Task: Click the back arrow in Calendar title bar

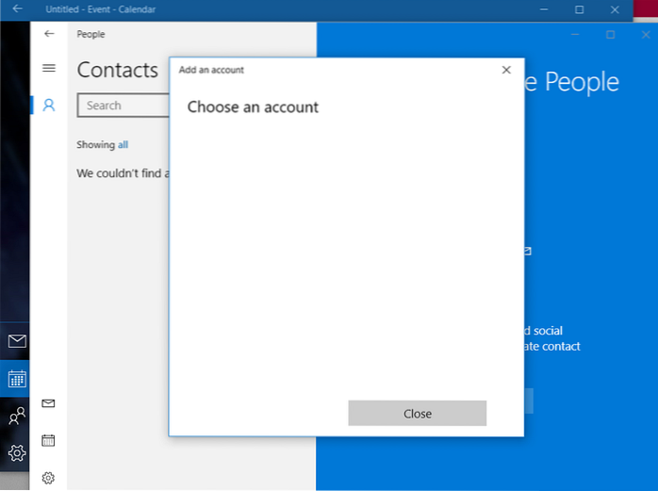Action: click(17, 9)
